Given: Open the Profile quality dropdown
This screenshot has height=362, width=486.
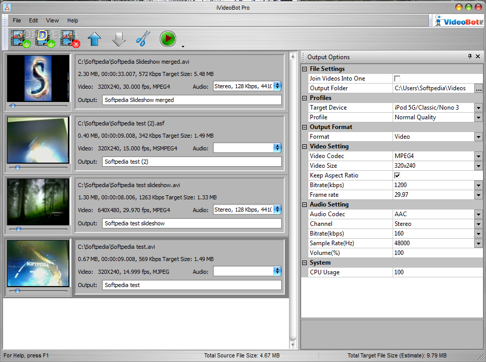Looking at the screenshot, I should pyautogui.click(x=478, y=117).
